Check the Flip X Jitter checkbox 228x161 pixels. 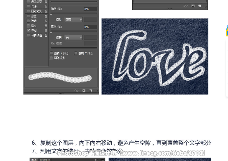click(51, 53)
